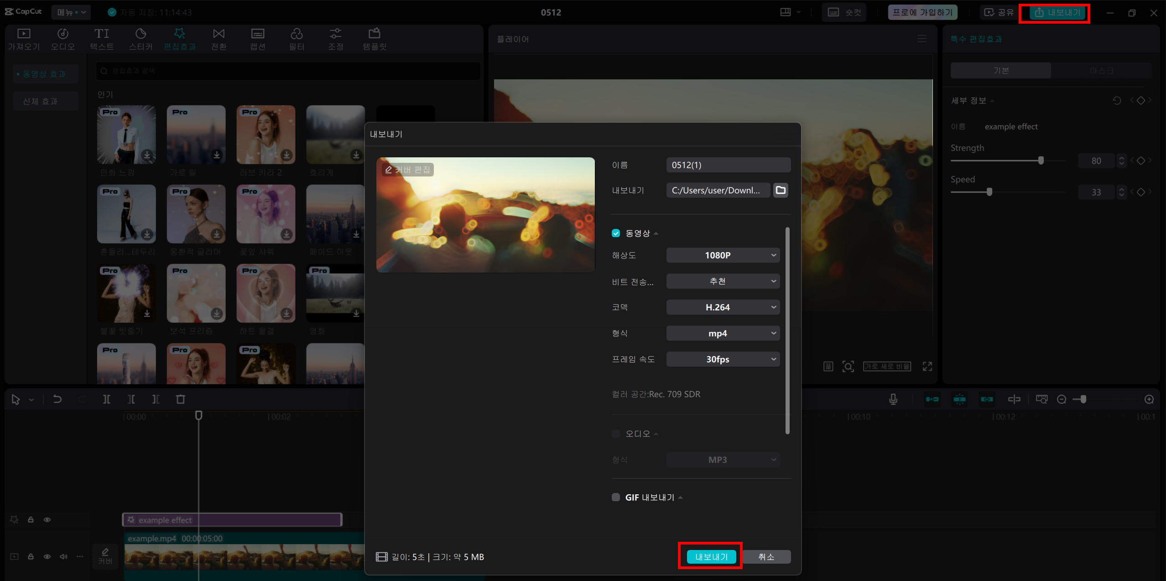Click the layout switcher icon in title bar

[x=786, y=12]
